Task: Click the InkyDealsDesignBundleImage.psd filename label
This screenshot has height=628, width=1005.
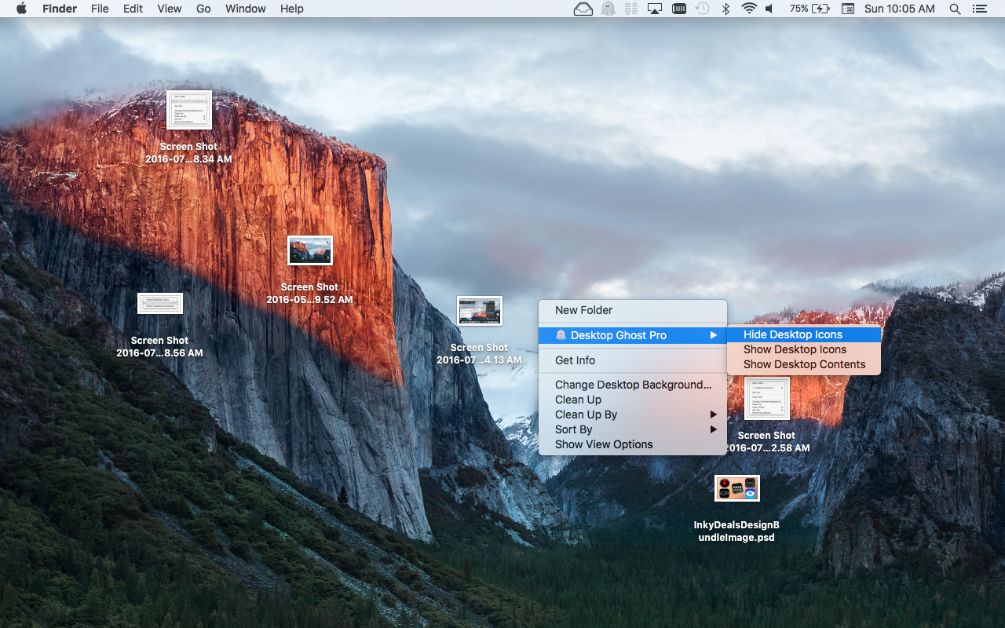Action: (x=736, y=531)
